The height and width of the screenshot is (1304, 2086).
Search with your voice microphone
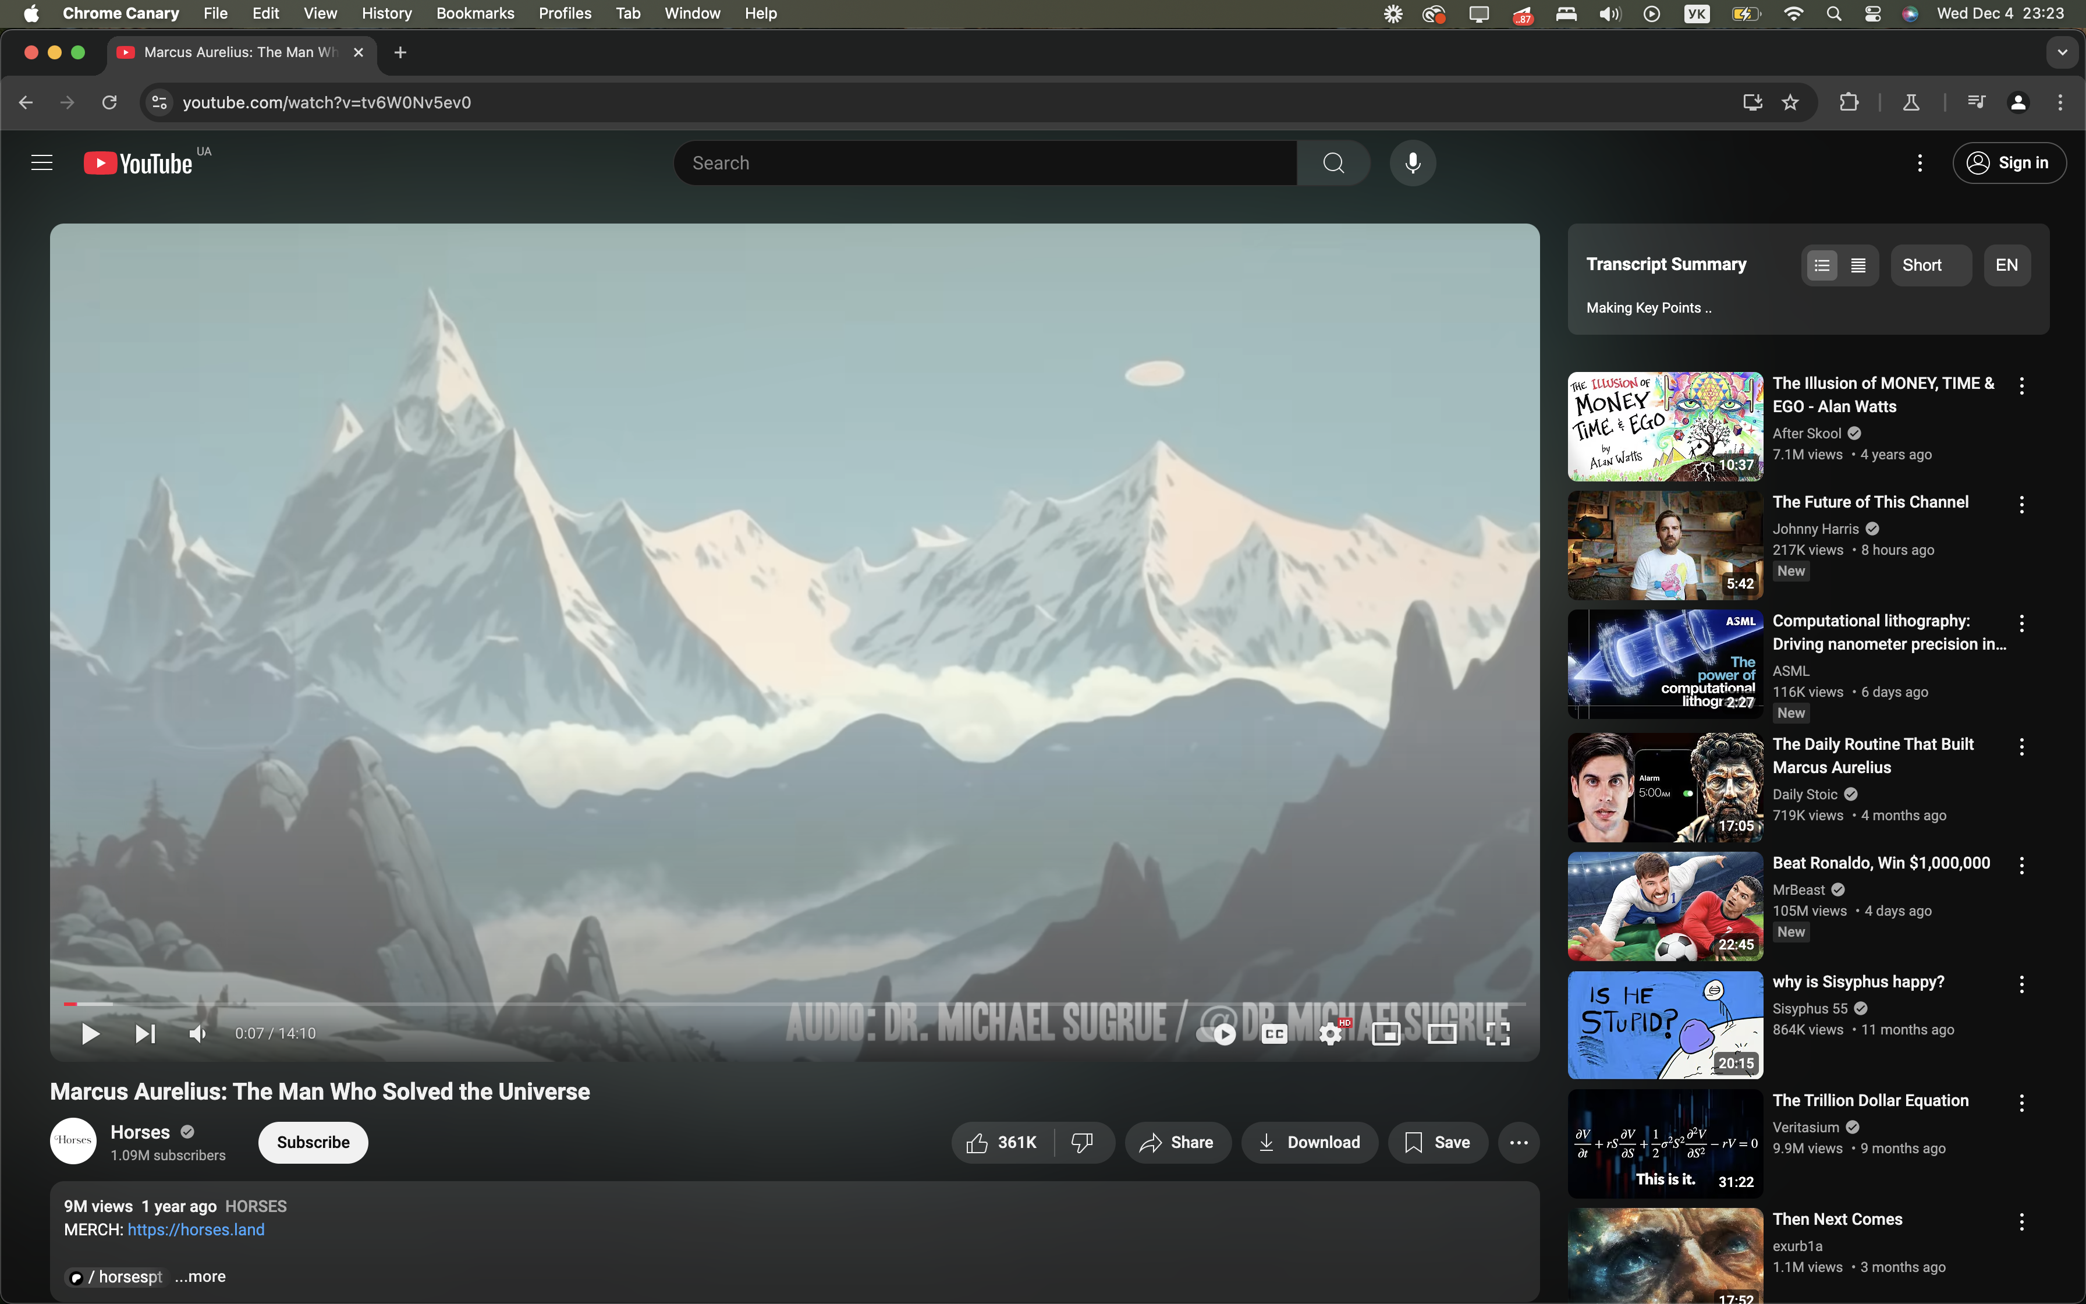pyautogui.click(x=1412, y=163)
